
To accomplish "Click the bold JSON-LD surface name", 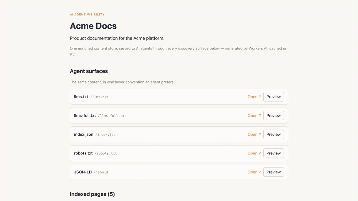I will click(83, 172).
